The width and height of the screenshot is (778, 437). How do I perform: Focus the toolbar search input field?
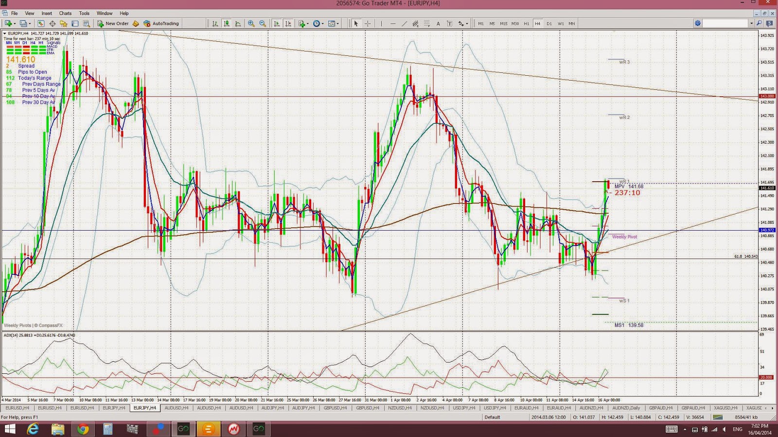pos(725,23)
